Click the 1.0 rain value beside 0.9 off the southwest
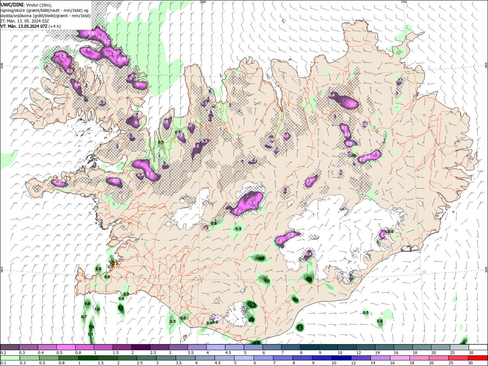 (x=97, y=309)
